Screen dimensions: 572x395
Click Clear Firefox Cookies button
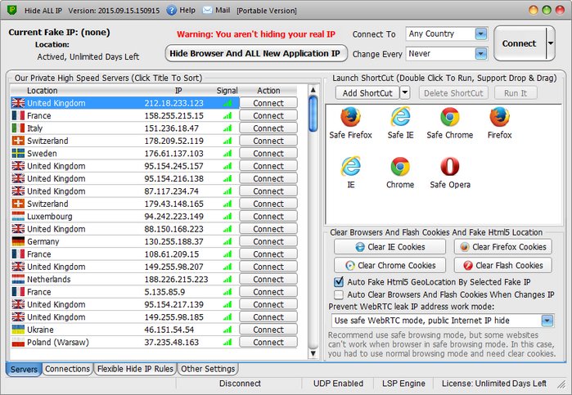[502, 247]
